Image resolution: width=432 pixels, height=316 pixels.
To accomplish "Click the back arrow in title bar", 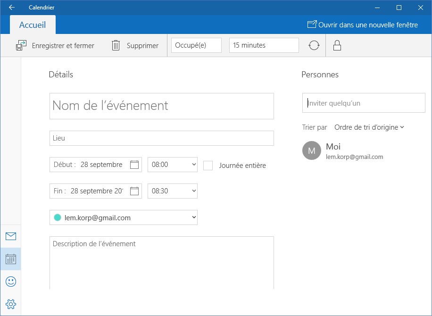I will [x=11, y=7].
